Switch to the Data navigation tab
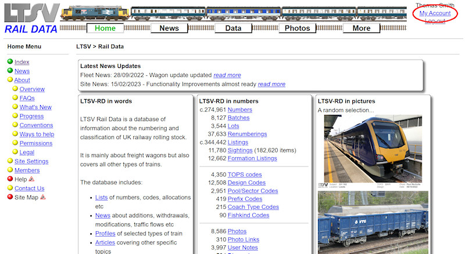The width and height of the screenshot is (465, 254). pos(233,28)
